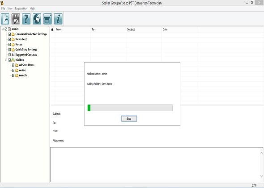
Task: Click the Attachment label in preview
Action: (x=58, y=141)
